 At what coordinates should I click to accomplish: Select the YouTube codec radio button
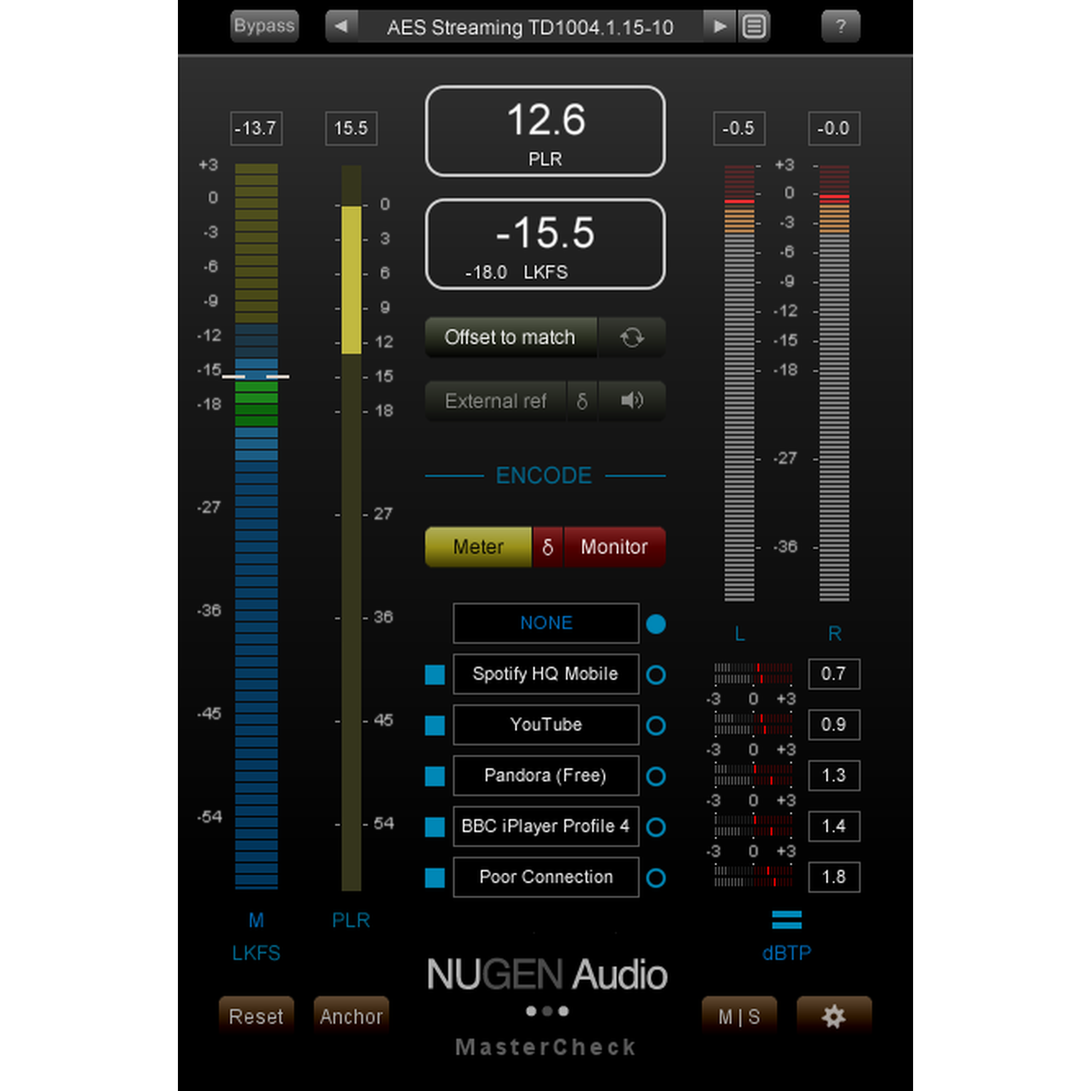[x=656, y=726]
